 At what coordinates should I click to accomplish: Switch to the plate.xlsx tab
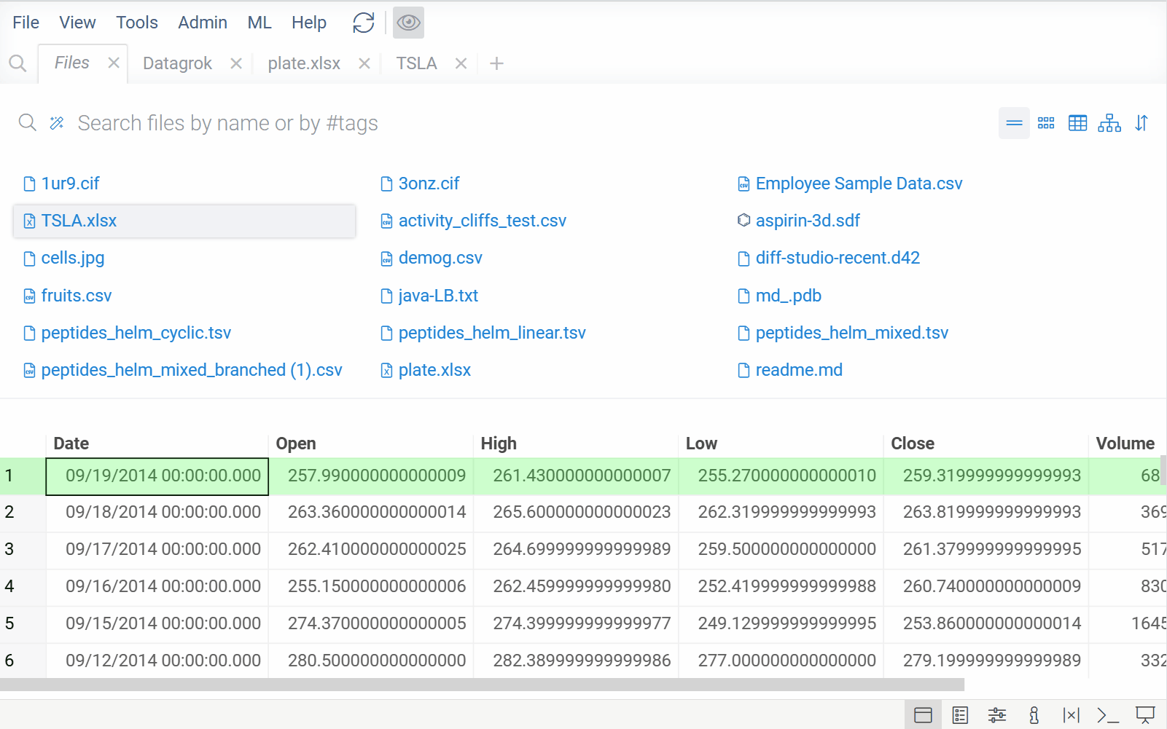(303, 63)
